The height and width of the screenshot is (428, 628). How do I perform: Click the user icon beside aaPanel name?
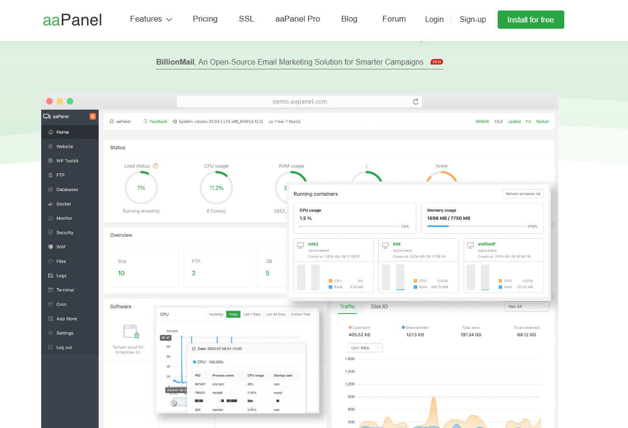click(x=112, y=122)
